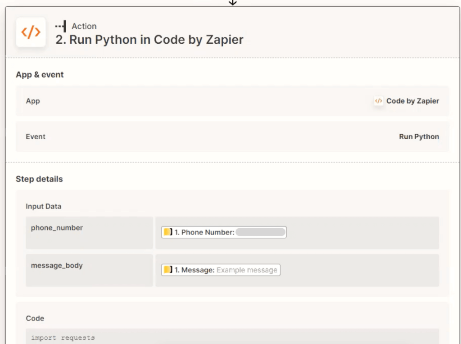The height and width of the screenshot is (344, 461).
Task: Click the Input Data label
Action: (x=43, y=207)
